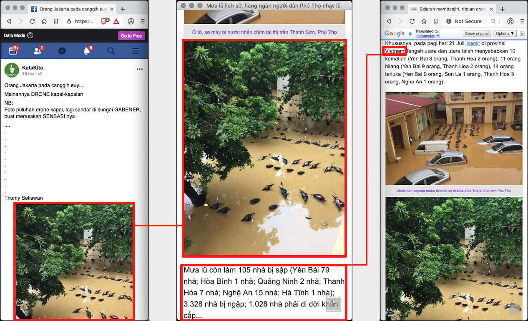The image size is (528, 321).
Task: Click the Show original button
Action: click(x=477, y=34)
